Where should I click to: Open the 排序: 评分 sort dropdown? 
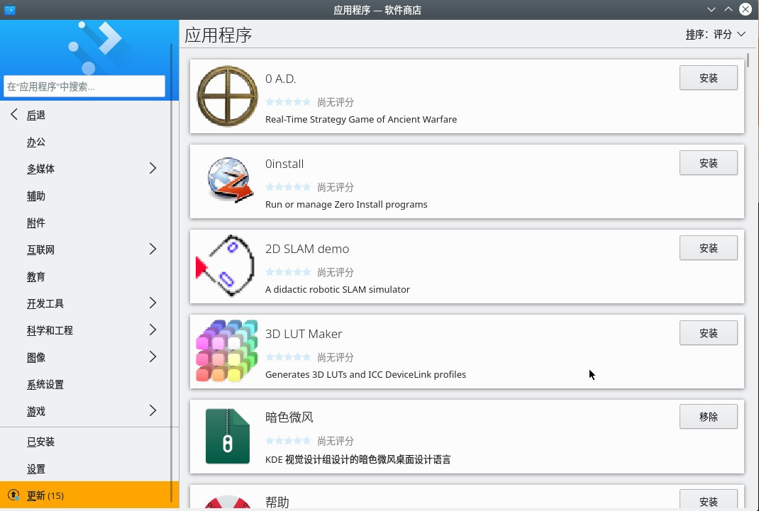click(x=716, y=34)
